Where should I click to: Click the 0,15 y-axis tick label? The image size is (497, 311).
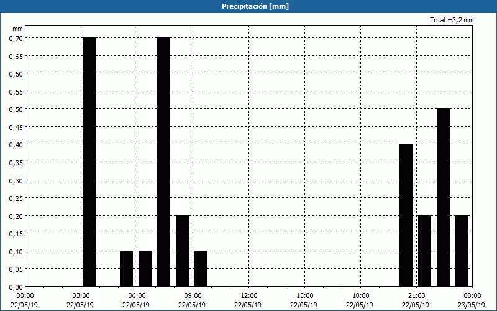tap(15, 234)
